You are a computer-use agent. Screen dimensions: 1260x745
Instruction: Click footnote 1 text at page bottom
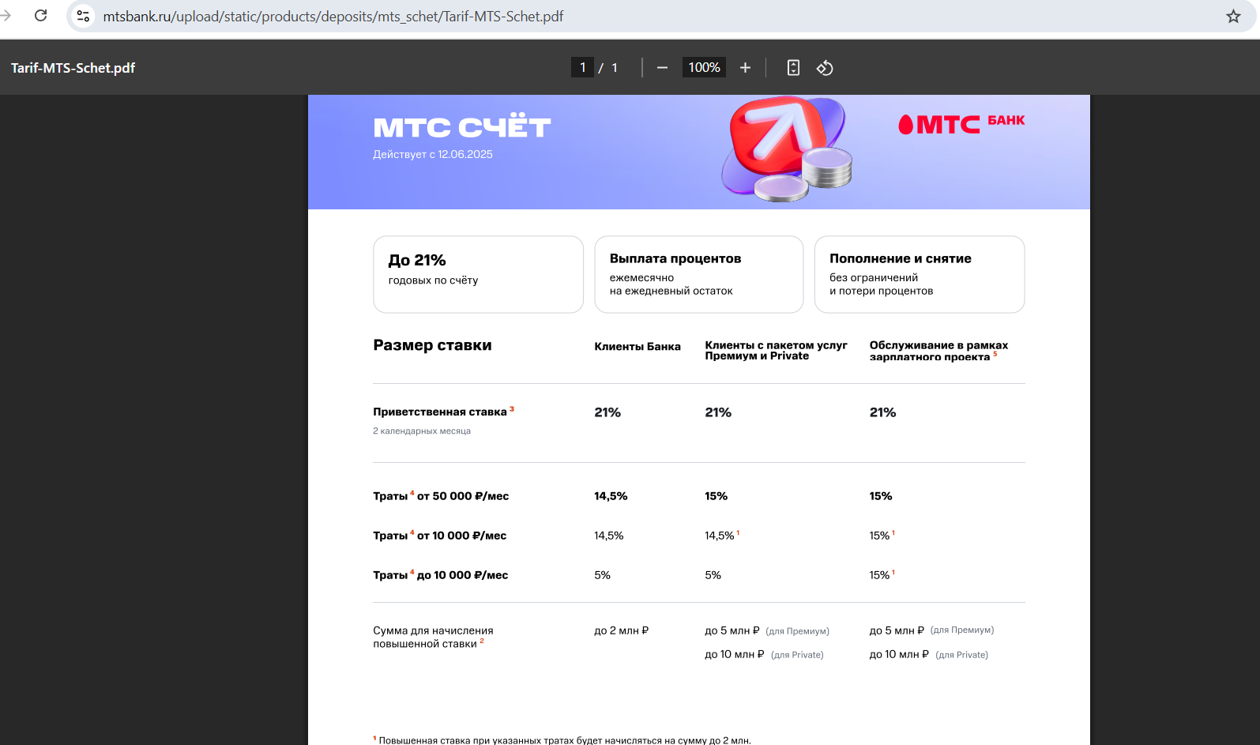pos(562,740)
